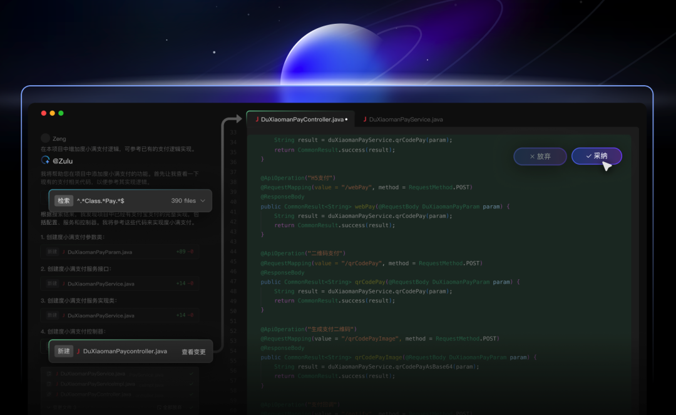Switch to the DuXiaomanPayController.java editor tab
676x415 pixels.
(x=300, y=120)
